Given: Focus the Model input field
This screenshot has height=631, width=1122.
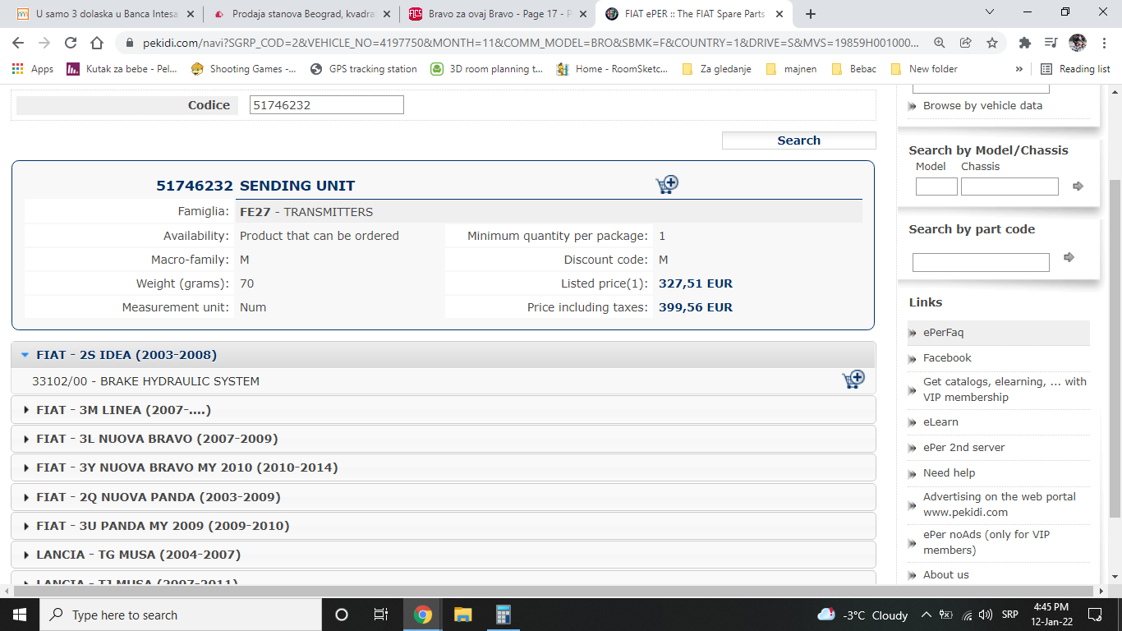Looking at the screenshot, I should (x=936, y=187).
